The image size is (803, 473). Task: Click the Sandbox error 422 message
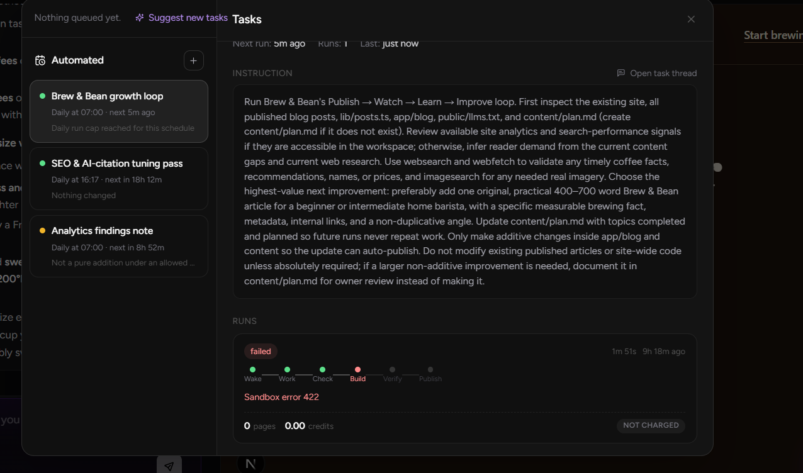coord(281,397)
